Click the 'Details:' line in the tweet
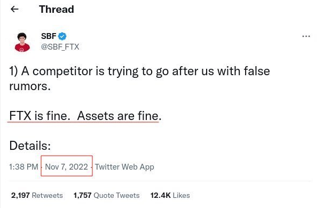This screenshot has height=208, width=323. [x=30, y=146]
